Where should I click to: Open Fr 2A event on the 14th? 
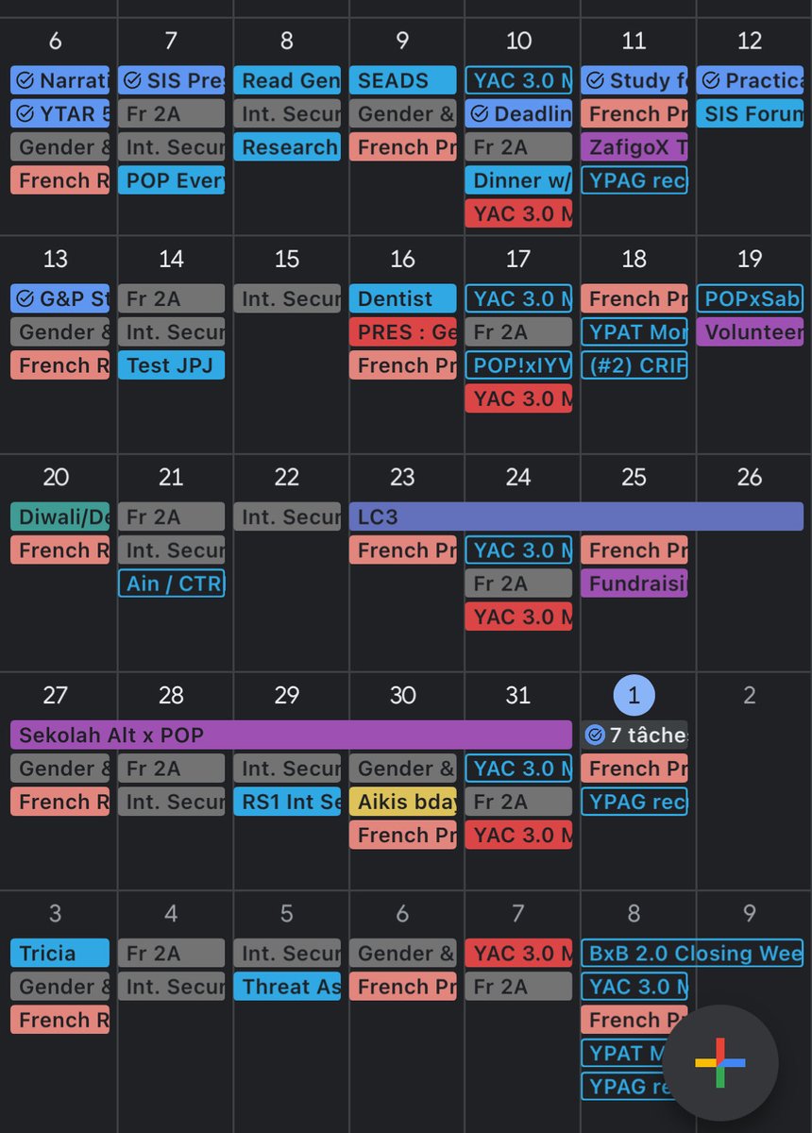pyautogui.click(x=171, y=298)
